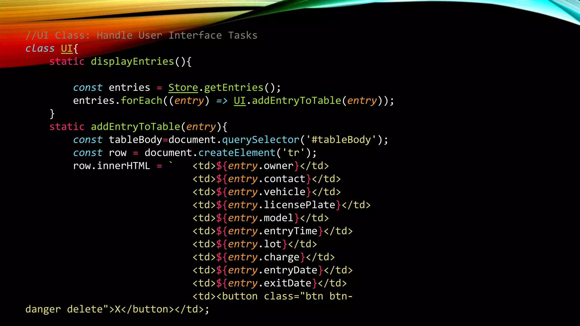
Task: Click the line containing entry.exitDate
Action: coord(270,283)
